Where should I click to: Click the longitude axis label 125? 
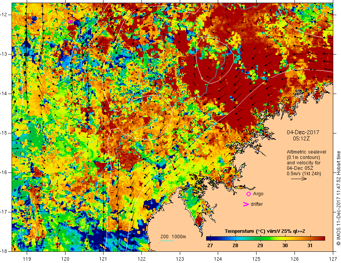(x=257, y=259)
